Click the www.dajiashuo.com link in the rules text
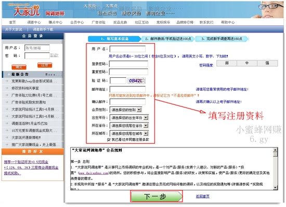286x207 pixels. 94,173
